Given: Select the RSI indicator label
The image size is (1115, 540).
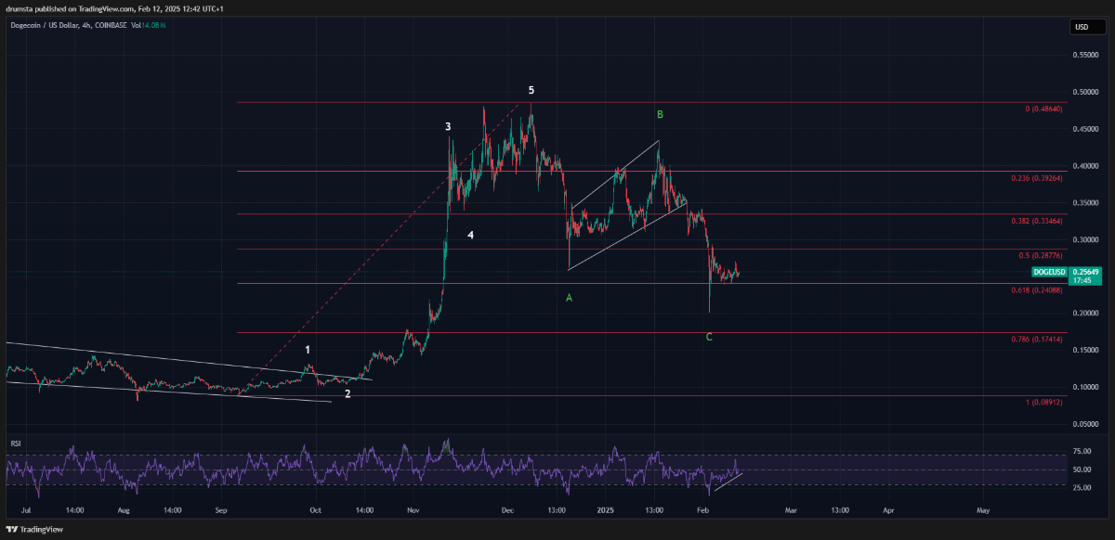Looking at the screenshot, I should [15, 444].
